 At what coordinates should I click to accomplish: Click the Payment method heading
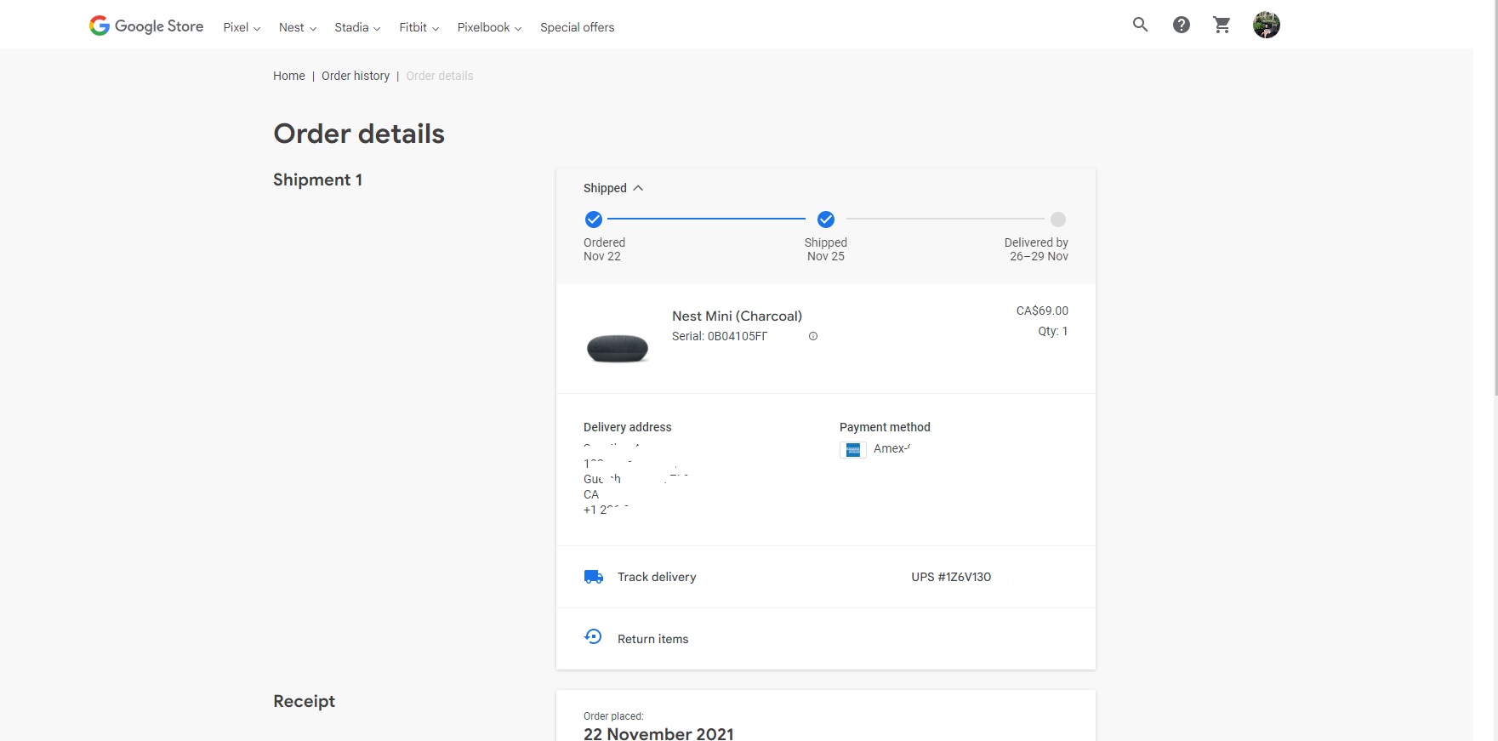[885, 427]
